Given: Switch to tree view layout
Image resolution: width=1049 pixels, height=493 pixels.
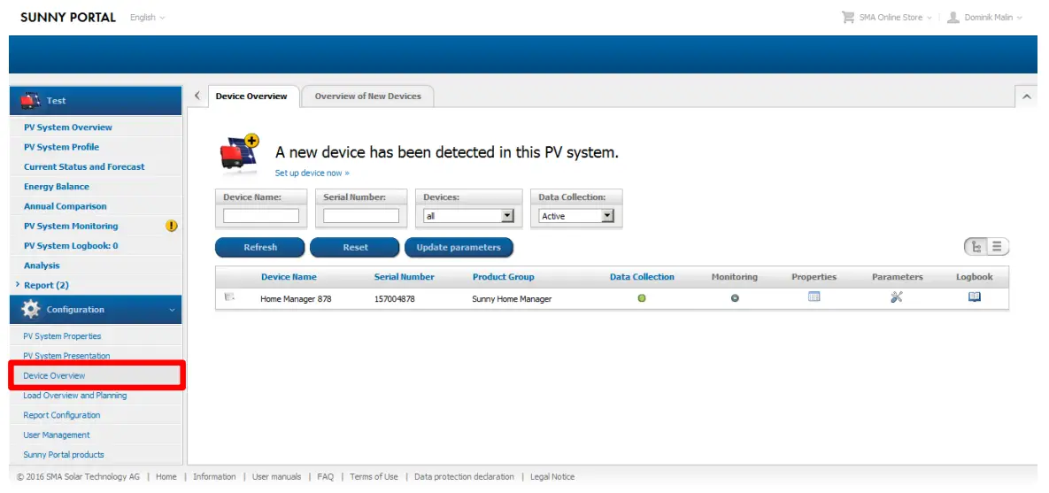Looking at the screenshot, I should tap(976, 247).
